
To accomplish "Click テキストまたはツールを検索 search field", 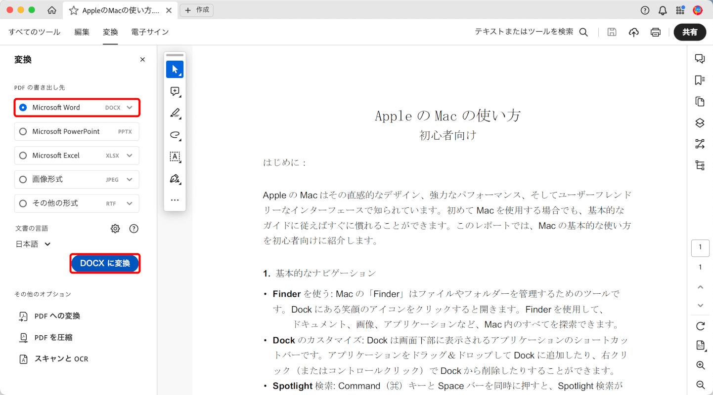I will pos(524,32).
